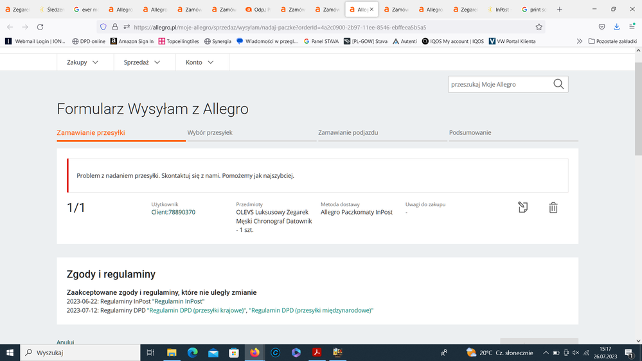Image resolution: width=642 pixels, height=361 pixels.
Task: Open the Synergia bookmark
Action: (218, 41)
